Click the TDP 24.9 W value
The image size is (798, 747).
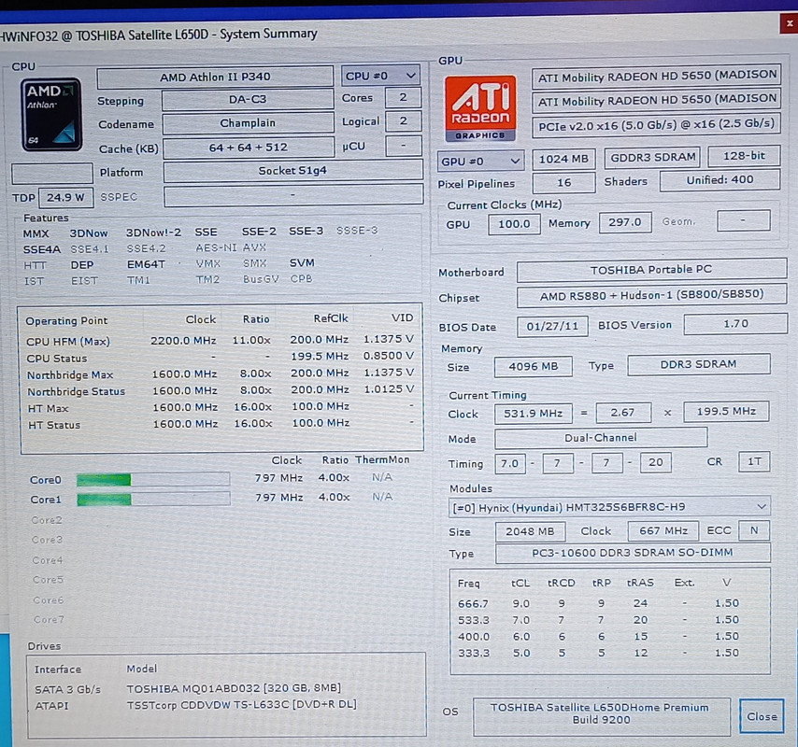coord(66,198)
